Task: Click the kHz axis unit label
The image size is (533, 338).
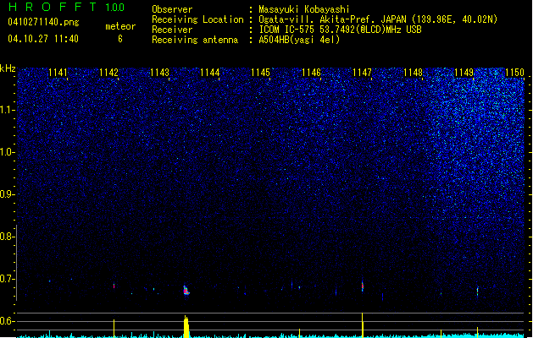Action: (x=8, y=68)
